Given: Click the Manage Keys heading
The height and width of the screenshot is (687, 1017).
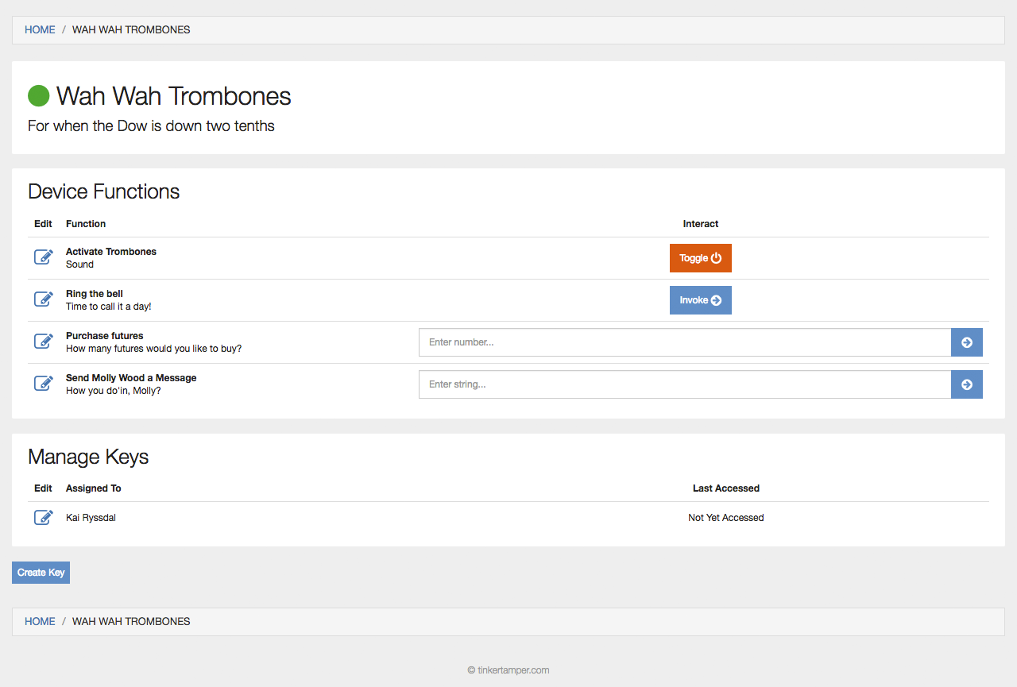Looking at the screenshot, I should point(88,457).
